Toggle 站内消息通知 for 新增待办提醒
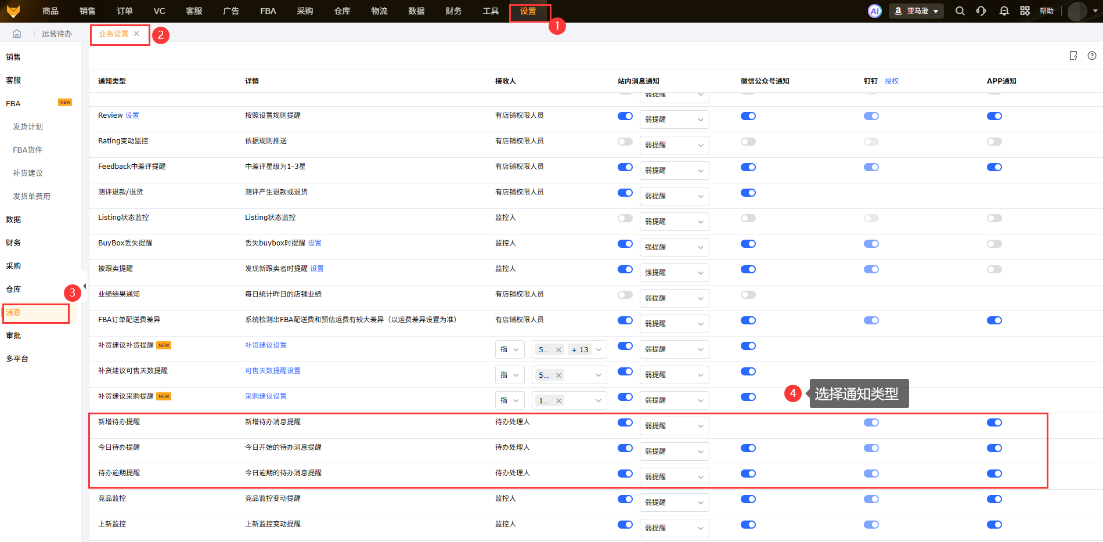Image resolution: width=1103 pixels, height=542 pixels. tap(625, 422)
